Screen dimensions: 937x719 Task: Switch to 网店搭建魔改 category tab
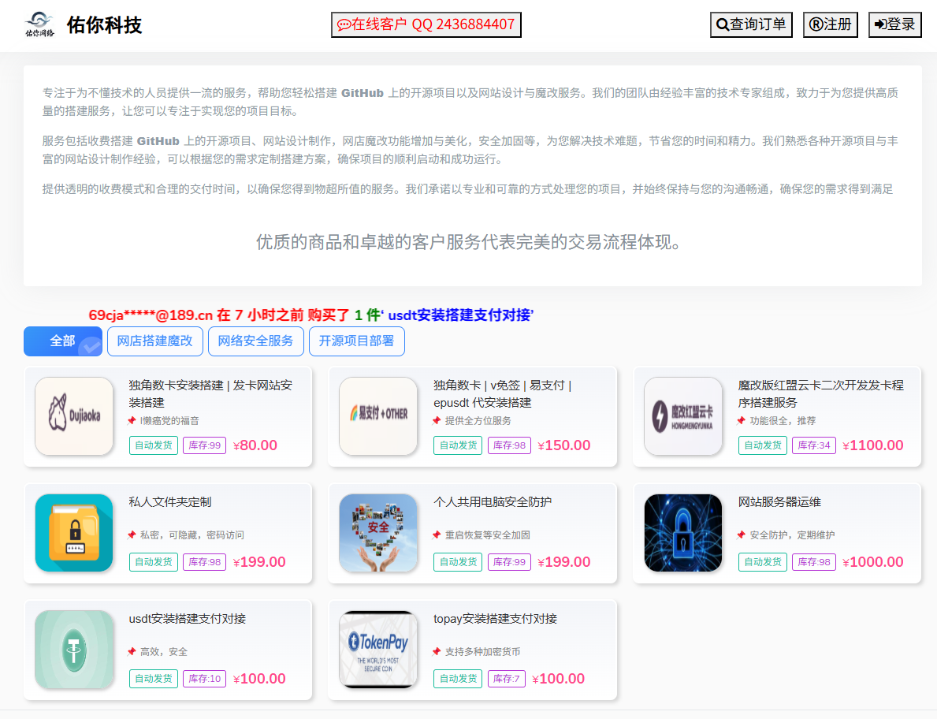[x=155, y=341]
